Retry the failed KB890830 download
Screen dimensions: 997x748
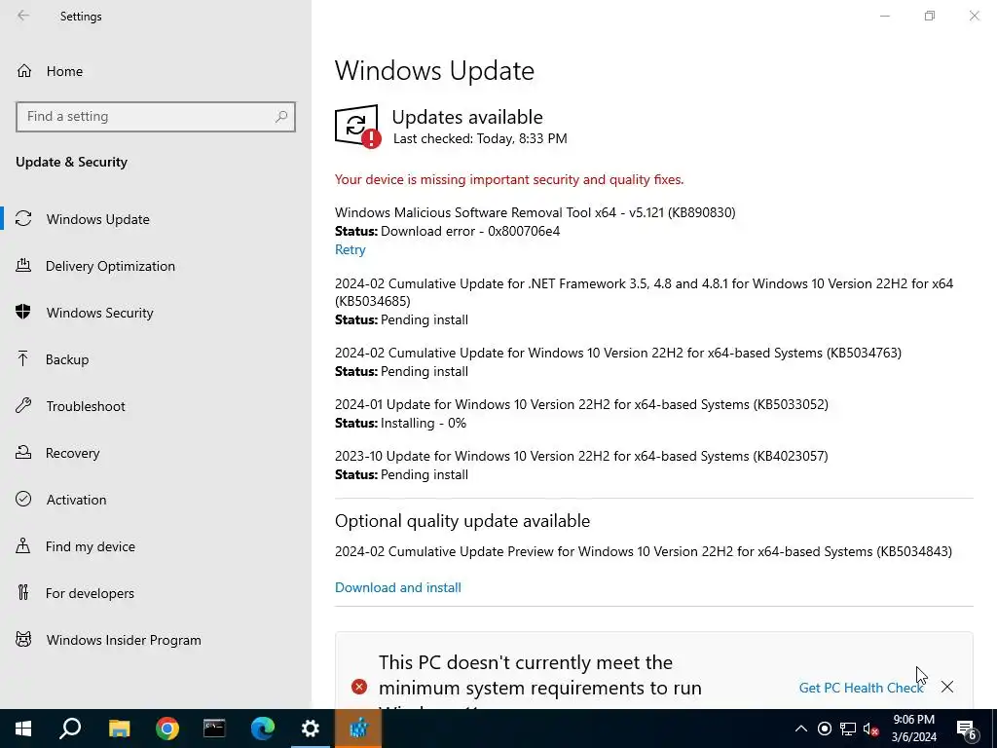pyautogui.click(x=351, y=249)
